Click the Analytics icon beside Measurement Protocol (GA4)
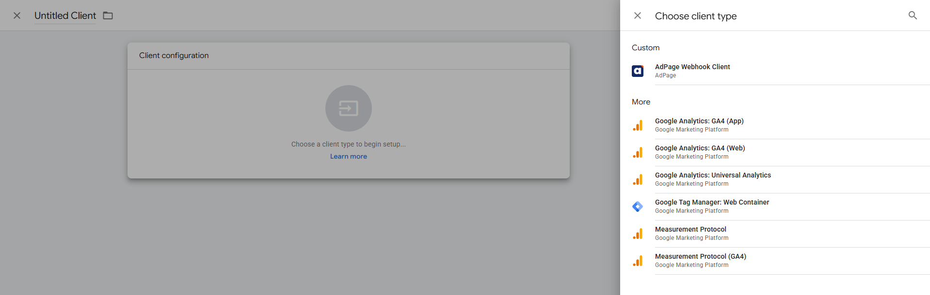 [x=638, y=261]
